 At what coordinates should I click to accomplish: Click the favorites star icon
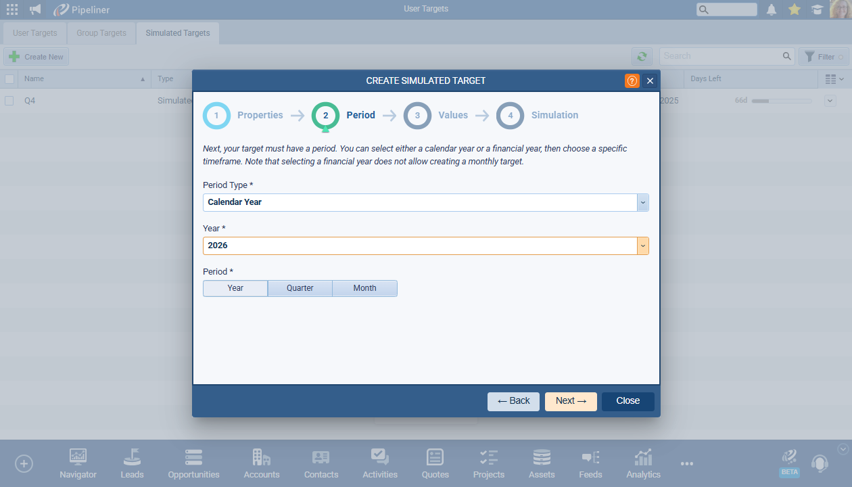(x=795, y=9)
